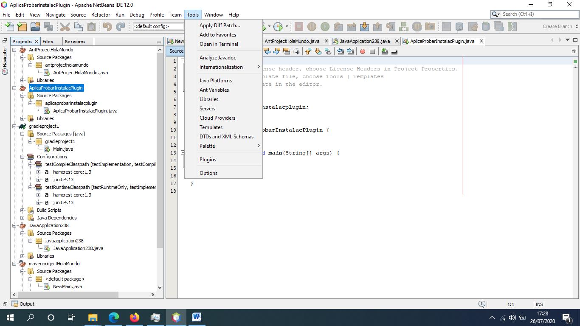Viewport: 580px width, 326px height.
Task: Click the Comment lines editor icon
Action: pyautogui.click(x=385, y=51)
